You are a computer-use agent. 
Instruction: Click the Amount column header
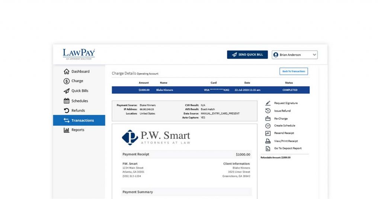point(144,83)
